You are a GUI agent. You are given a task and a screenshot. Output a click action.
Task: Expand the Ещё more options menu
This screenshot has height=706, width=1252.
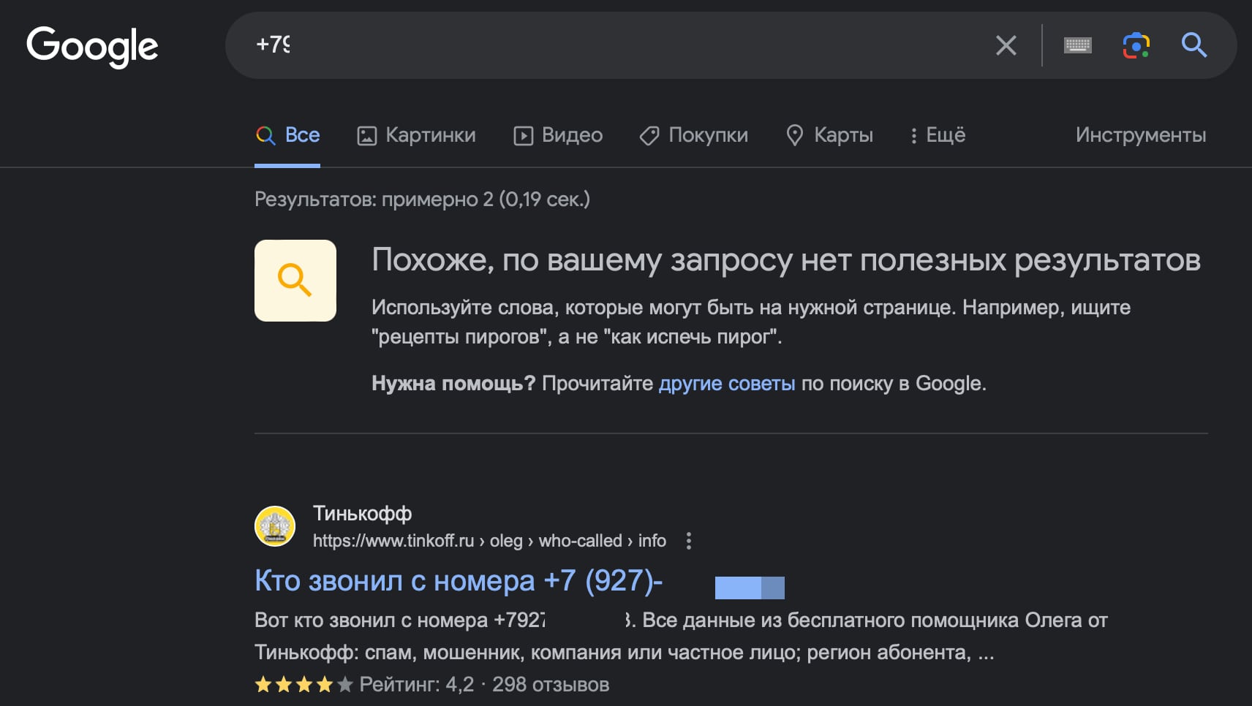937,135
